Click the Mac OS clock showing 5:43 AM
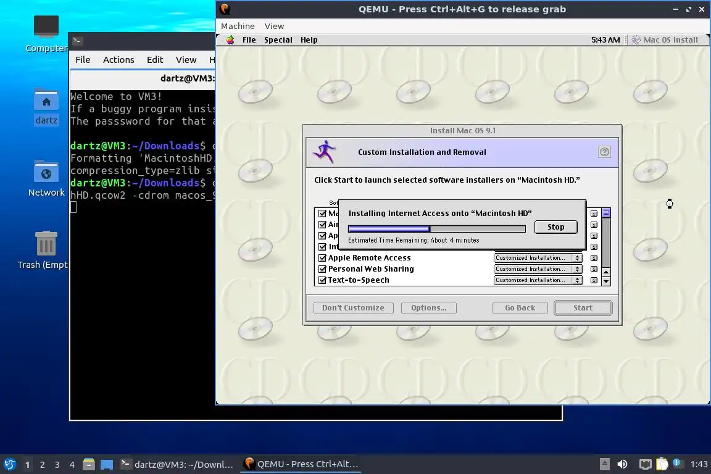 605,40
